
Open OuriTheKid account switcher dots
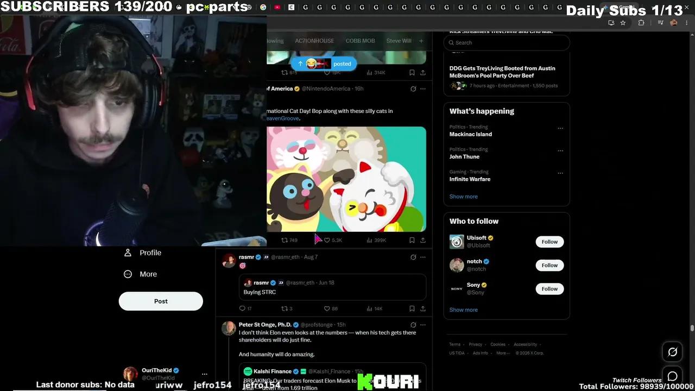coord(205,374)
